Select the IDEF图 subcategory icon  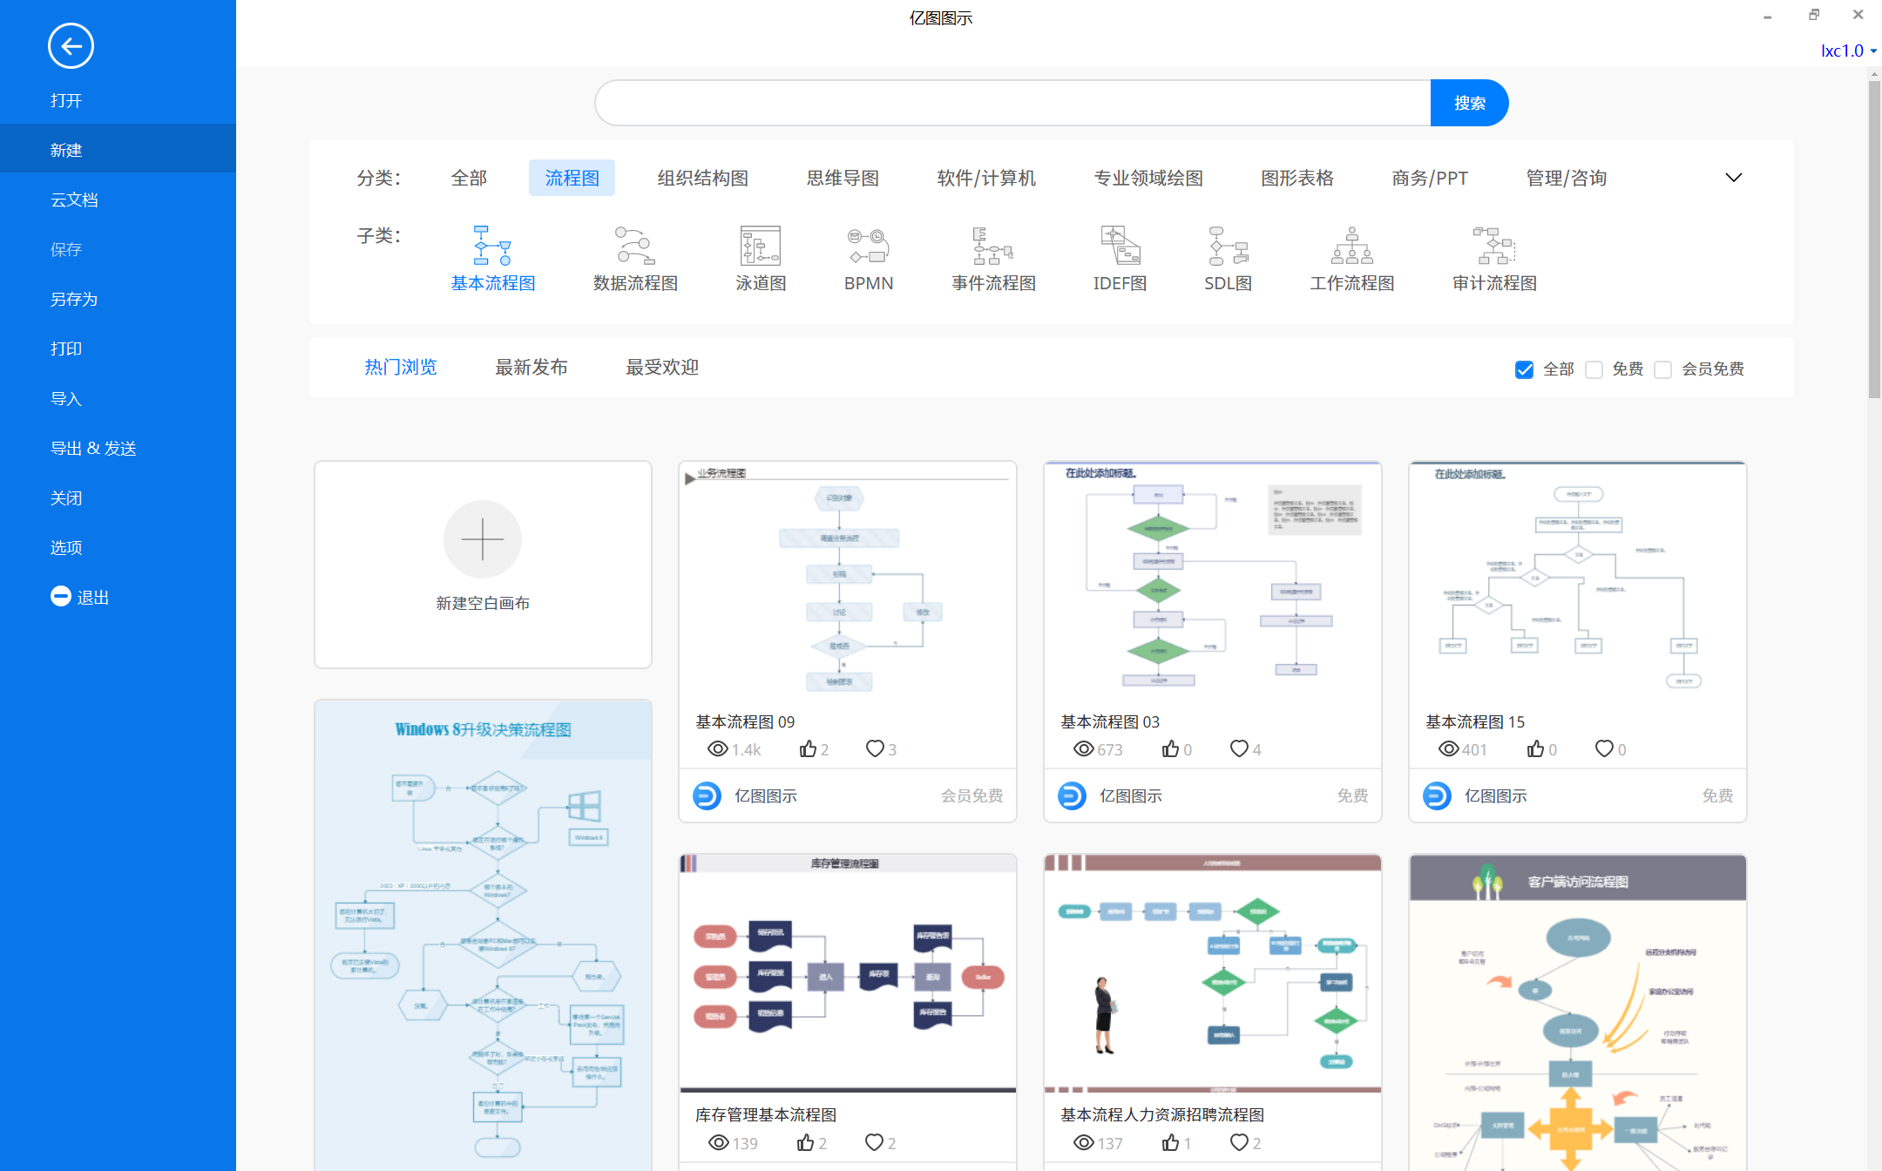(1120, 246)
